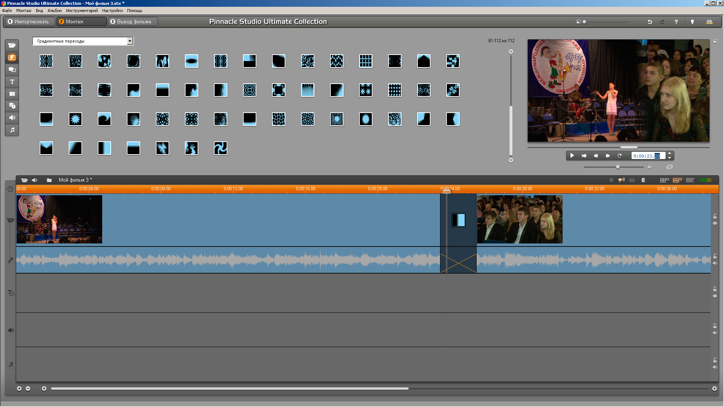
Task: Play the preview video
Action: (x=572, y=156)
